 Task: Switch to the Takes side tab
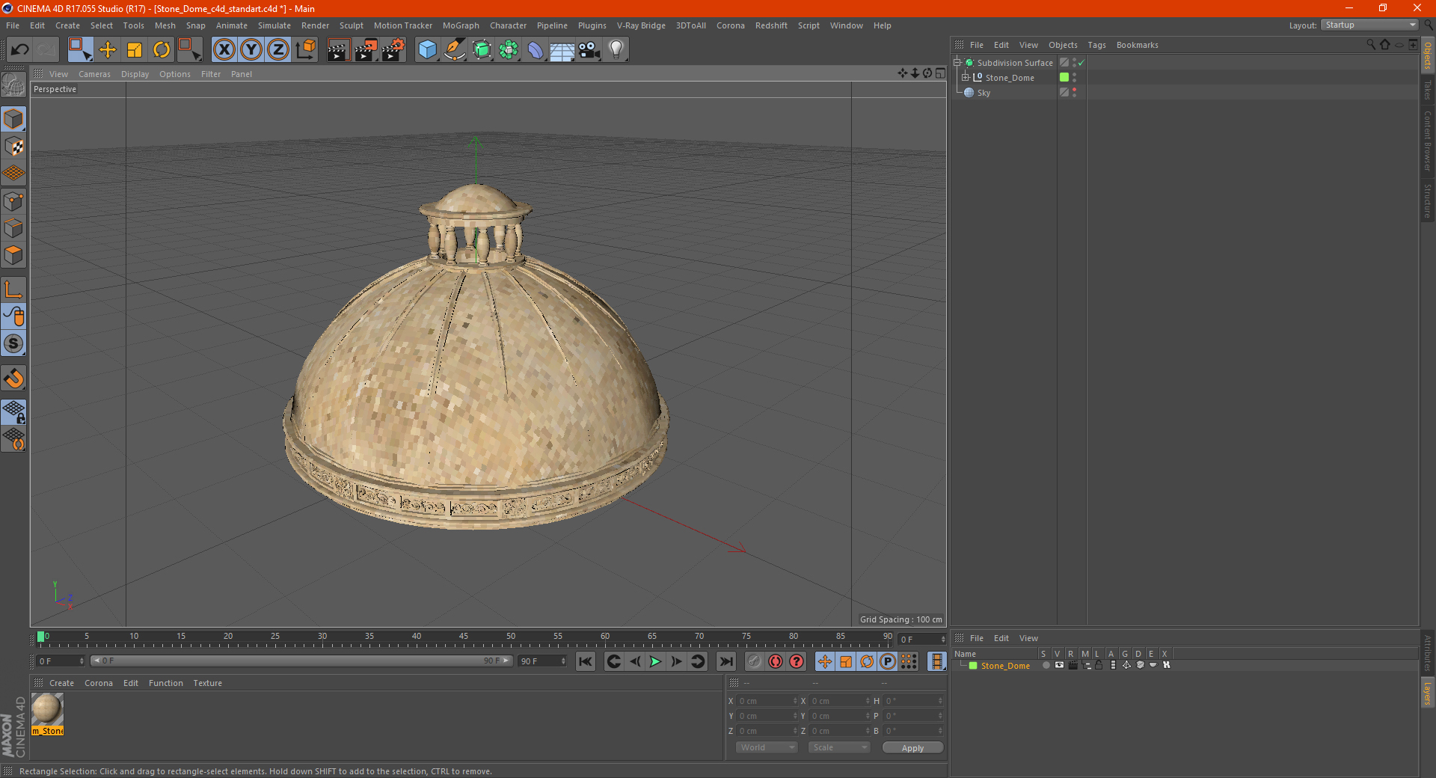coord(1427,89)
